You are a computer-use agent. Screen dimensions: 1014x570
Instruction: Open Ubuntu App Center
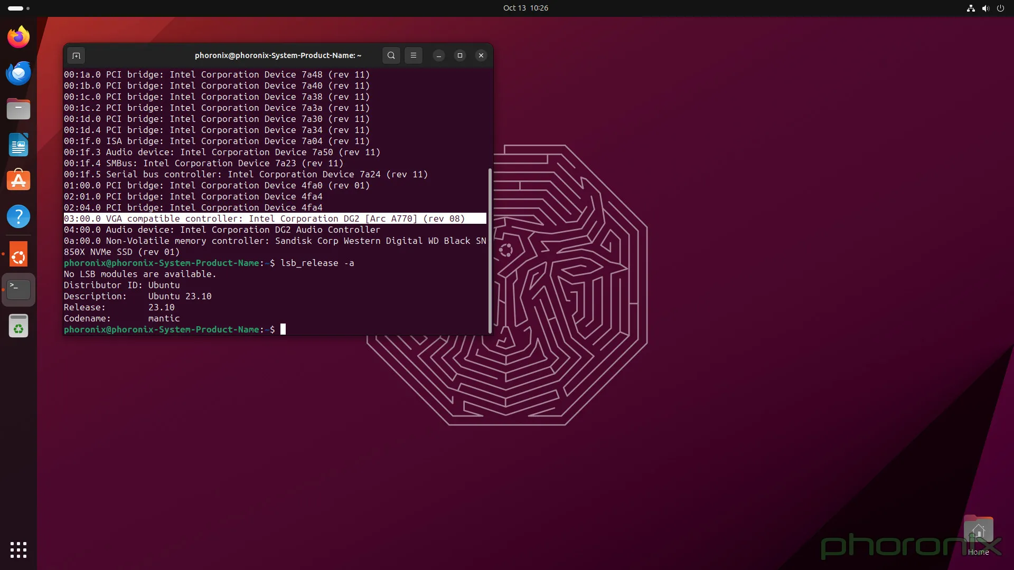click(x=18, y=180)
